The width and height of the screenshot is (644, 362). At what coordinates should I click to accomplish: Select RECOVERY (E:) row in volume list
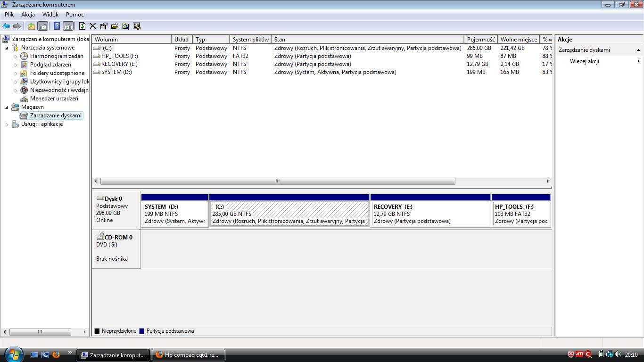[x=322, y=64]
